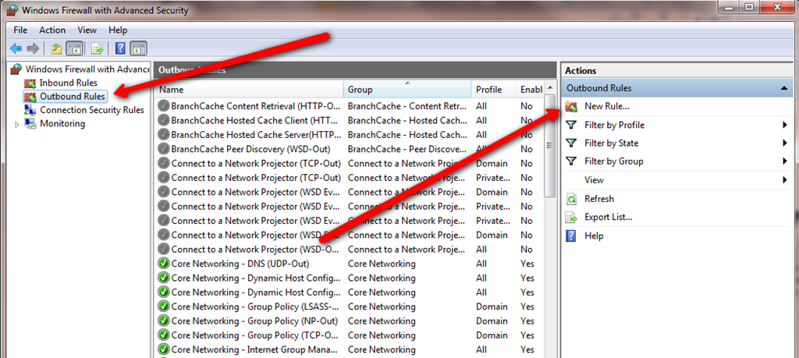Click the Help icon in Actions pane

571,236
